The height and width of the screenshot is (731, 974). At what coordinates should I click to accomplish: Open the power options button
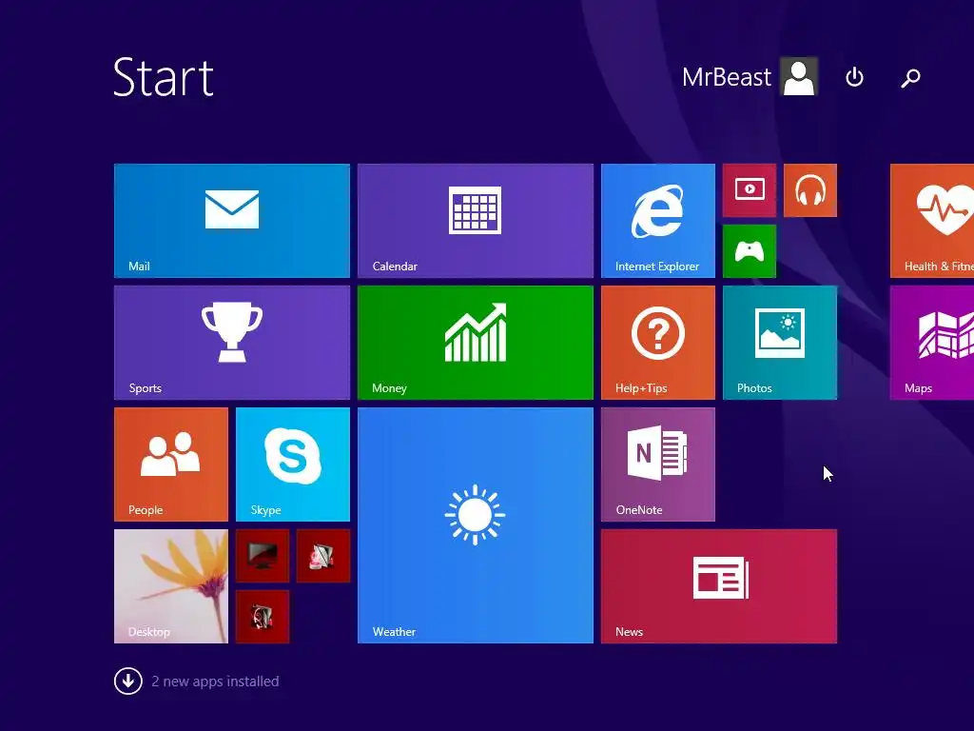(x=854, y=78)
